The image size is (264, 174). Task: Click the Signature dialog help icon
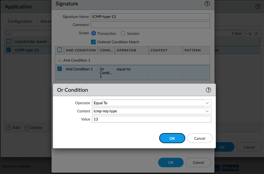pos(207,4)
